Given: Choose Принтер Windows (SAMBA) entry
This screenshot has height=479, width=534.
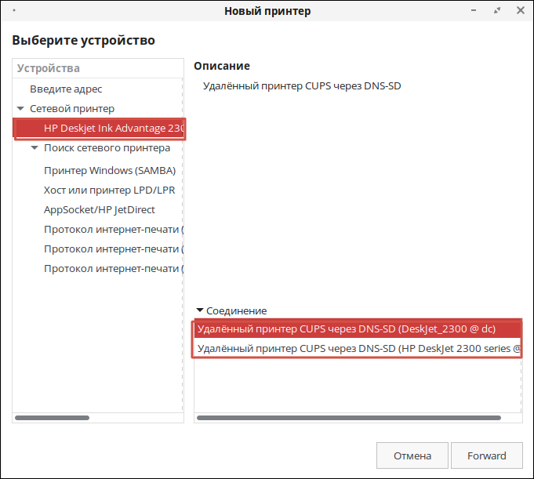Looking at the screenshot, I should (x=110, y=170).
